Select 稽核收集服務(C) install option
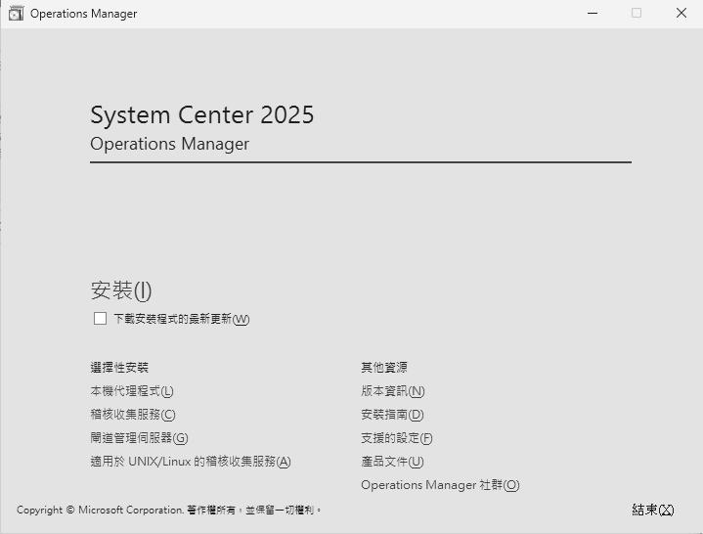The image size is (703, 534). tap(133, 415)
